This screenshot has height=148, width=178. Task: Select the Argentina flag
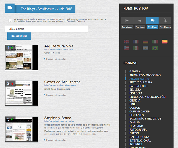point(146,48)
